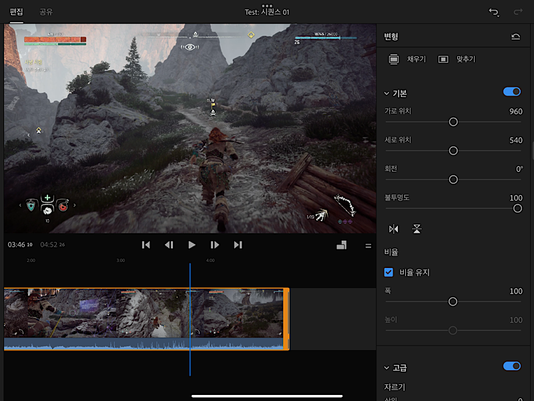The height and width of the screenshot is (401, 534).
Task: Jump to the next edit point
Action: [x=238, y=245]
